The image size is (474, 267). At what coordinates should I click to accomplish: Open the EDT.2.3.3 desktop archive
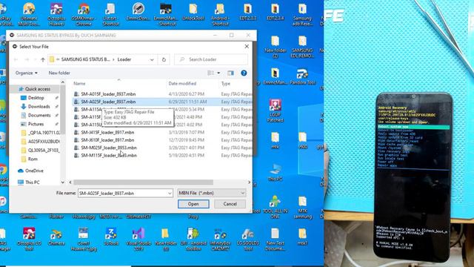(x=248, y=12)
